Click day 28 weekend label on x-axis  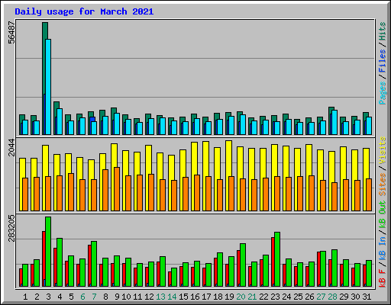click(332, 297)
